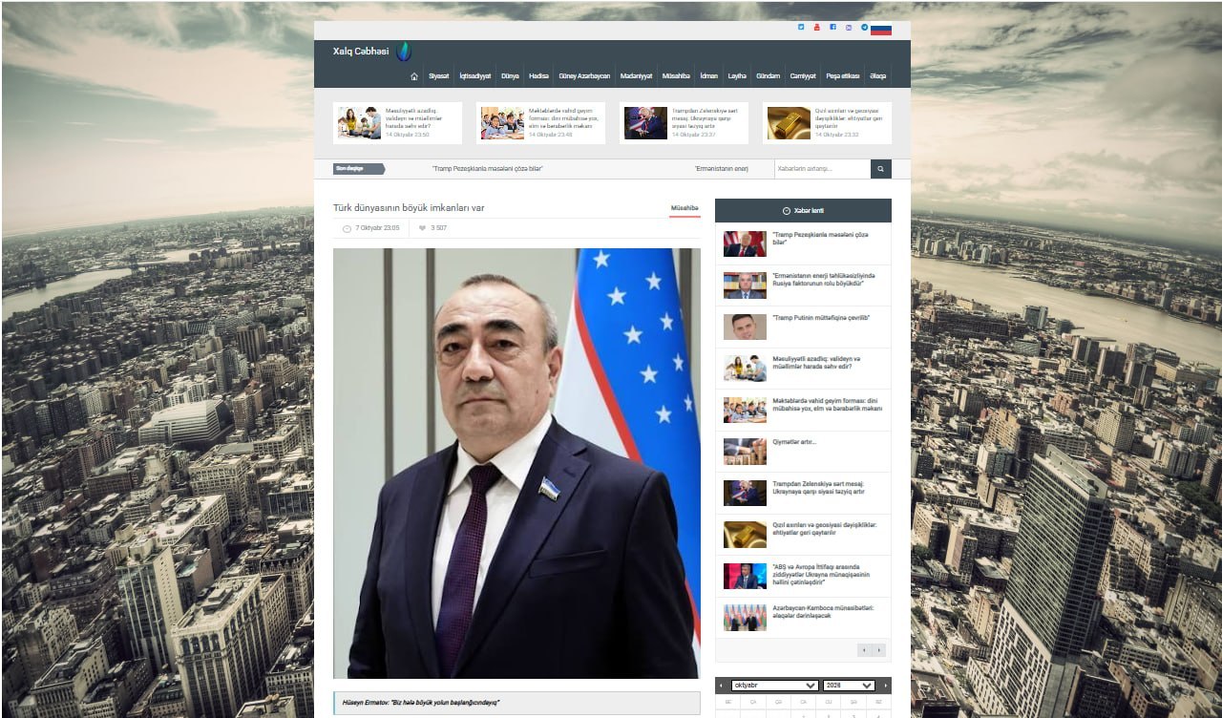
Task: Focus the news search input field
Action: (822, 169)
